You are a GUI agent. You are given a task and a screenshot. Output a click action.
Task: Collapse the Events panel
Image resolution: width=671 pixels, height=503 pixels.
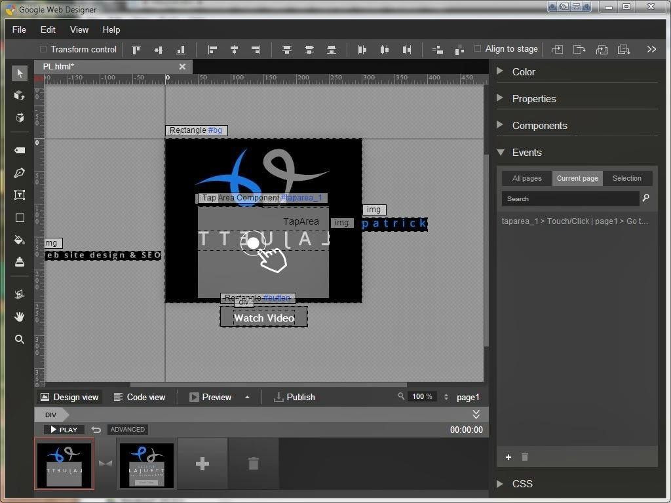pyautogui.click(x=501, y=152)
